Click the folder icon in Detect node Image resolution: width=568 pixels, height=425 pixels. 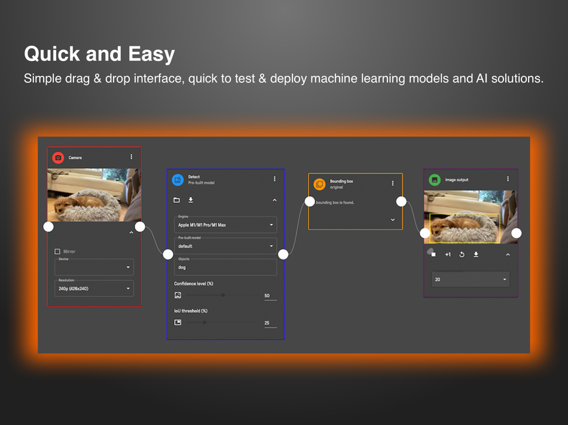click(177, 200)
